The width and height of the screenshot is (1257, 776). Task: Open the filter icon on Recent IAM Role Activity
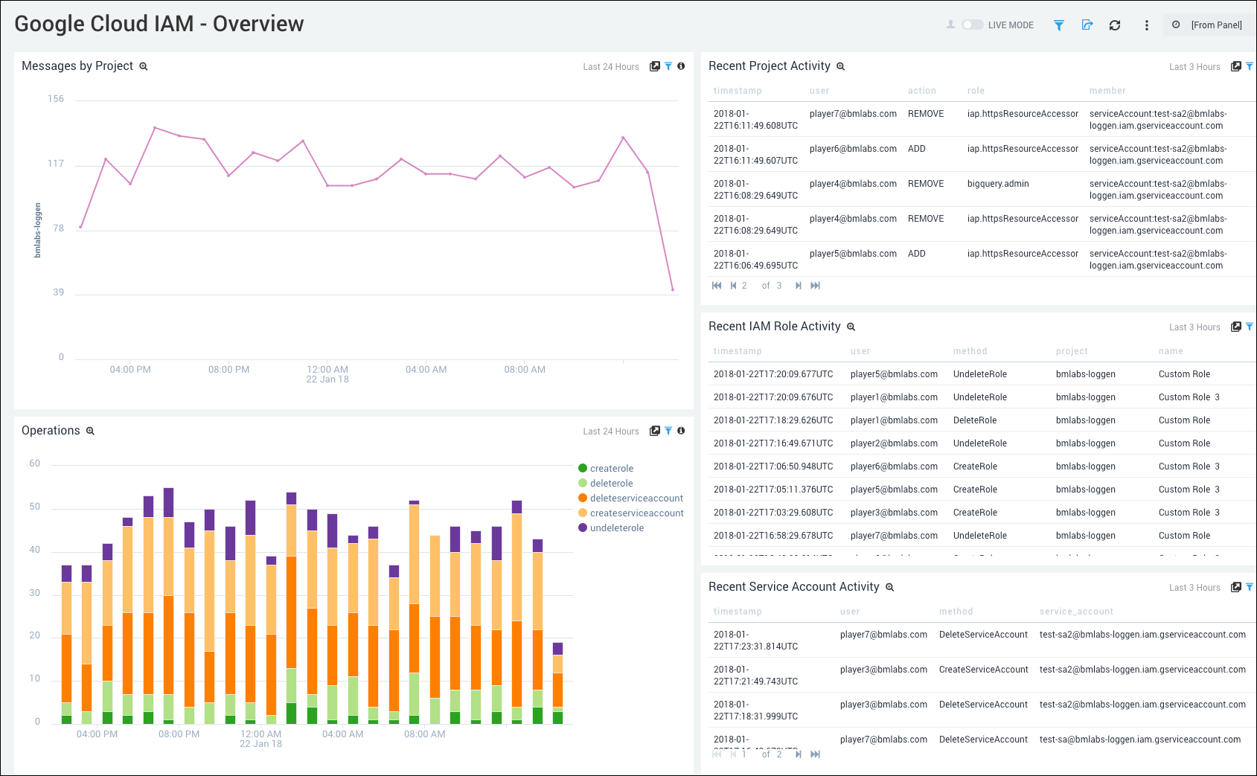pyautogui.click(x=1248, y=327)
